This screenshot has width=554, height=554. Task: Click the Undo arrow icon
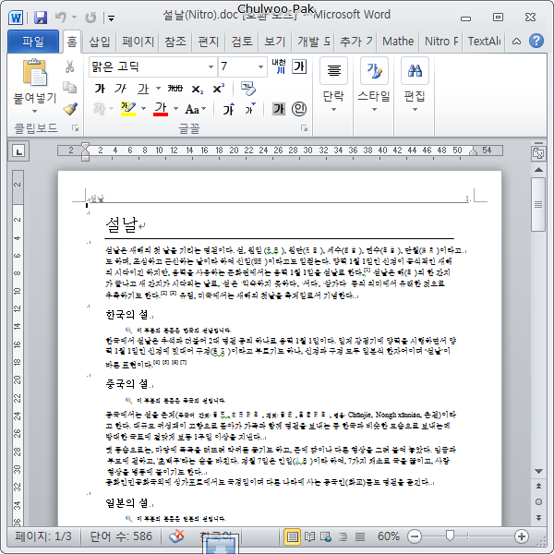(x=61, y=17)
